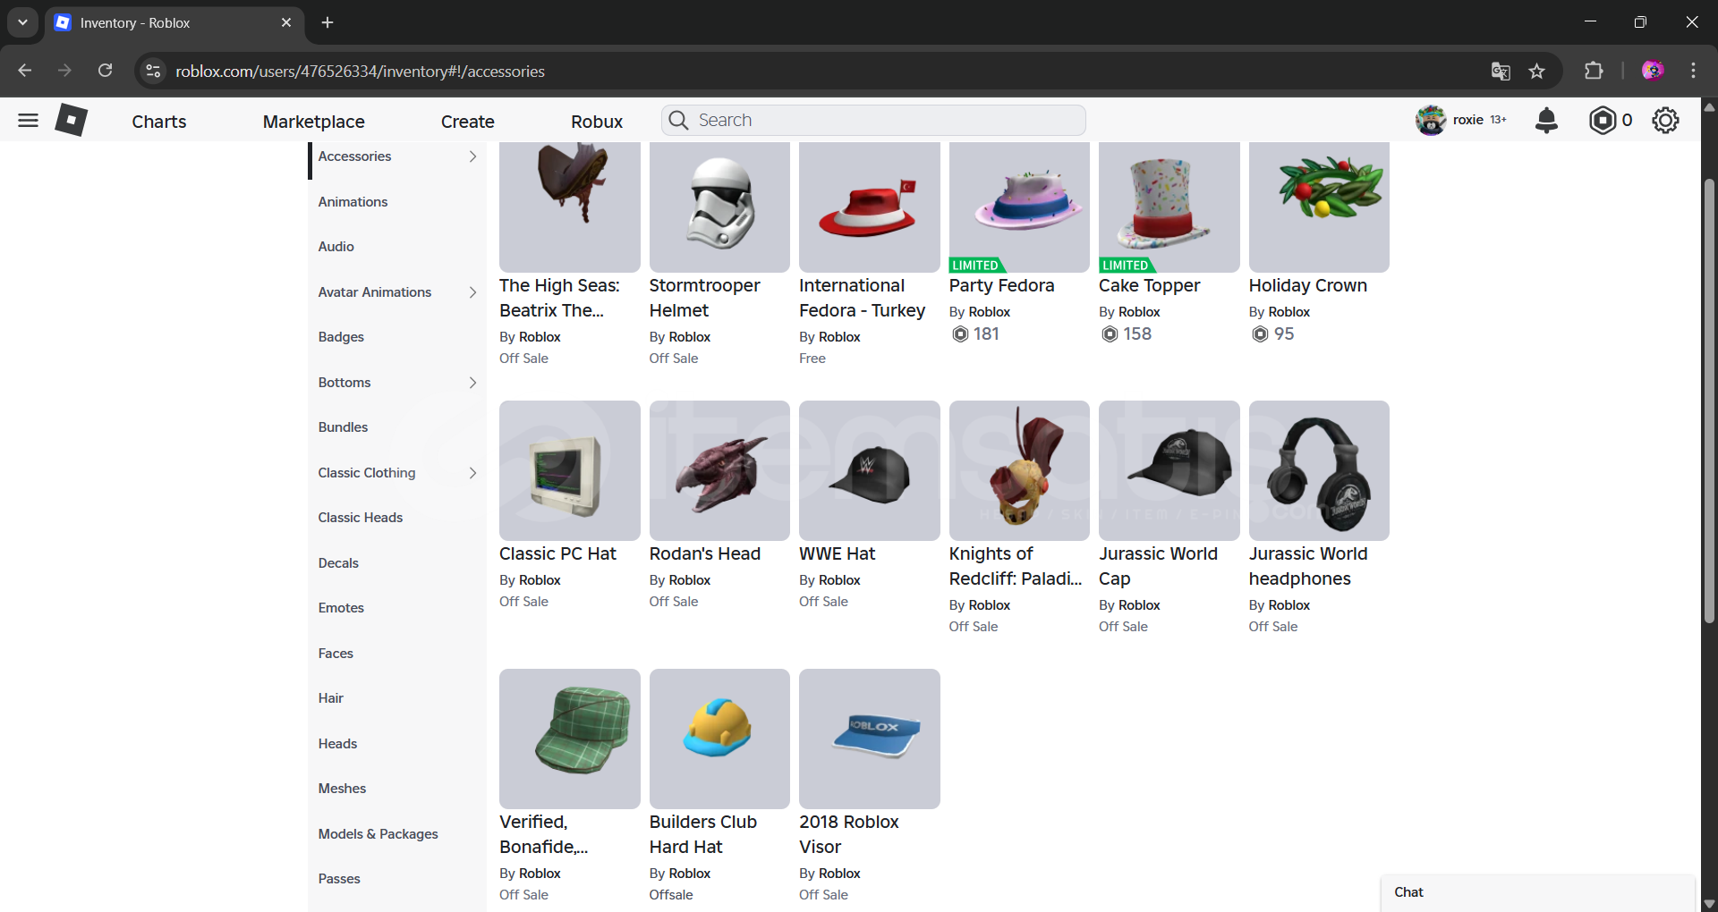Bookmark this page with star icon
Screen dimensions: 1718x912
[1536, 72]
